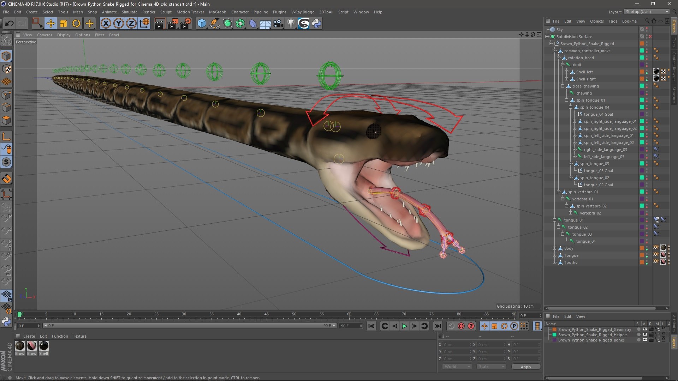
Task: Toggle X axis lock icon
Action: click(x=106, y=24)
